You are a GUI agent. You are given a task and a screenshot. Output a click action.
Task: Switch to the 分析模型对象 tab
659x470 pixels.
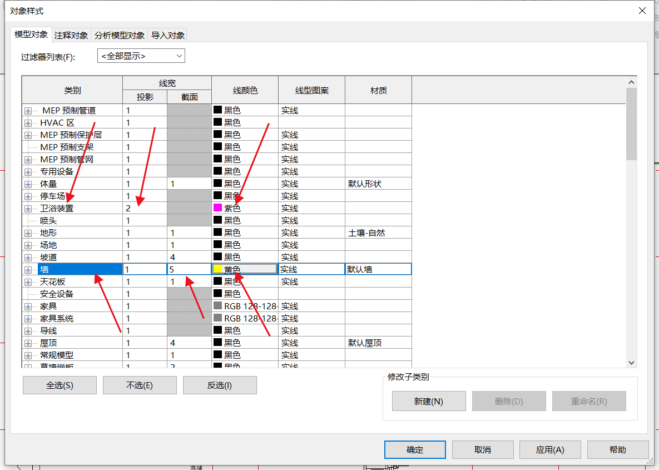[120, 35]
